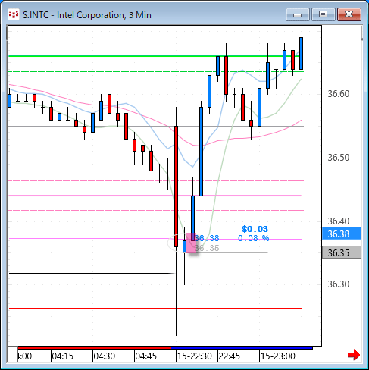
Task: Click the solid green horizontal line
Action: coord(155,56)
